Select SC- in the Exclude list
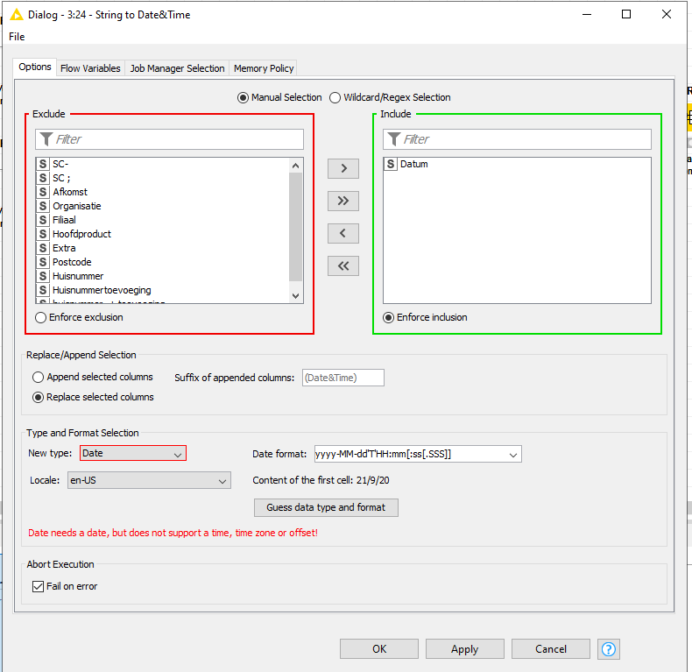This screenshot has width=692, height=672. pyautogui.click(x=162, y=164)
